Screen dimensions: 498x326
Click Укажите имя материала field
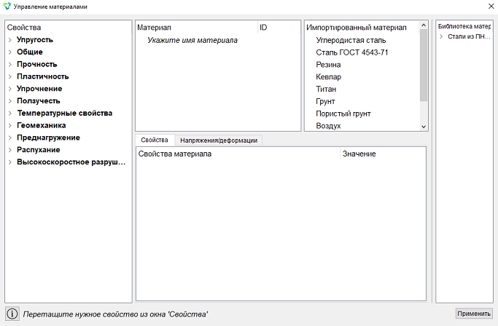192,40
